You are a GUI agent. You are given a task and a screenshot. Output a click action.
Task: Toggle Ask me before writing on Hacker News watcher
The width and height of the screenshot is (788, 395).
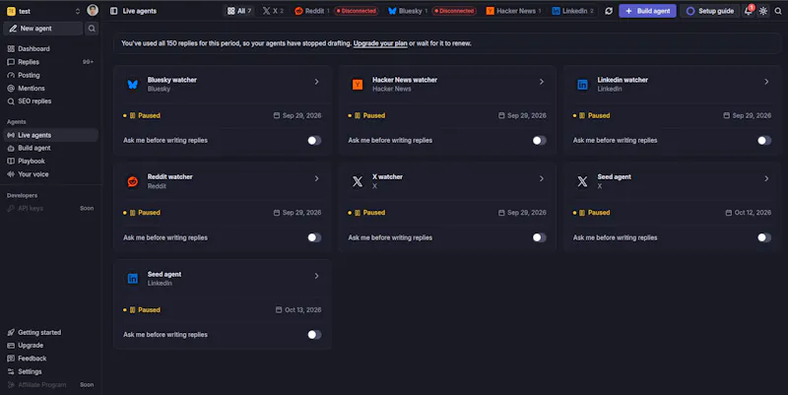(x=539, y=140)
